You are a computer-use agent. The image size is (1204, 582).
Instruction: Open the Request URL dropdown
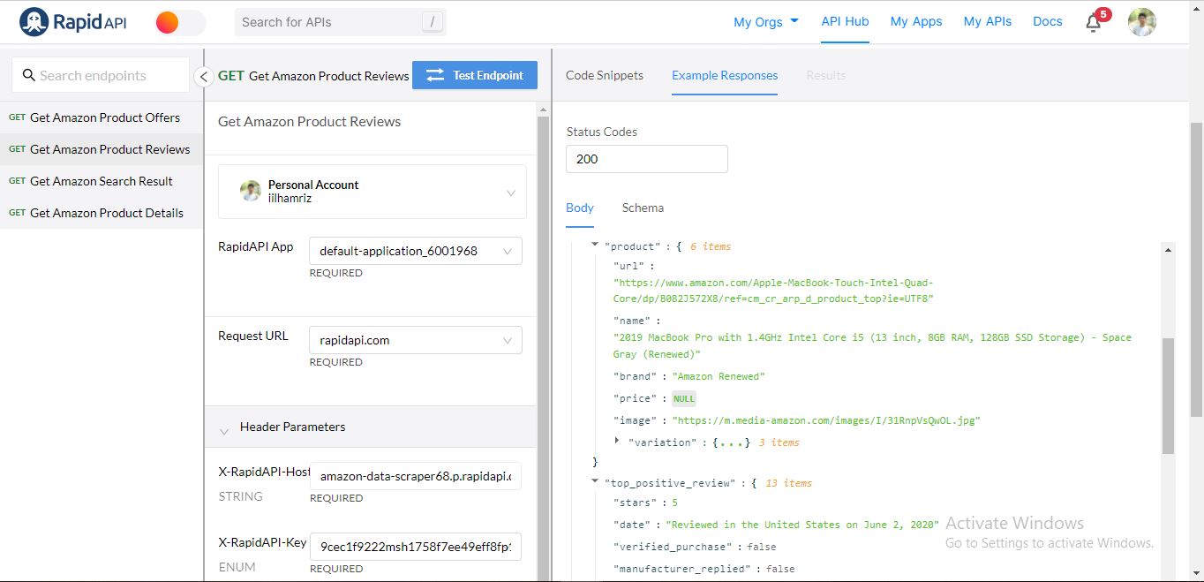tap(416, 340)
